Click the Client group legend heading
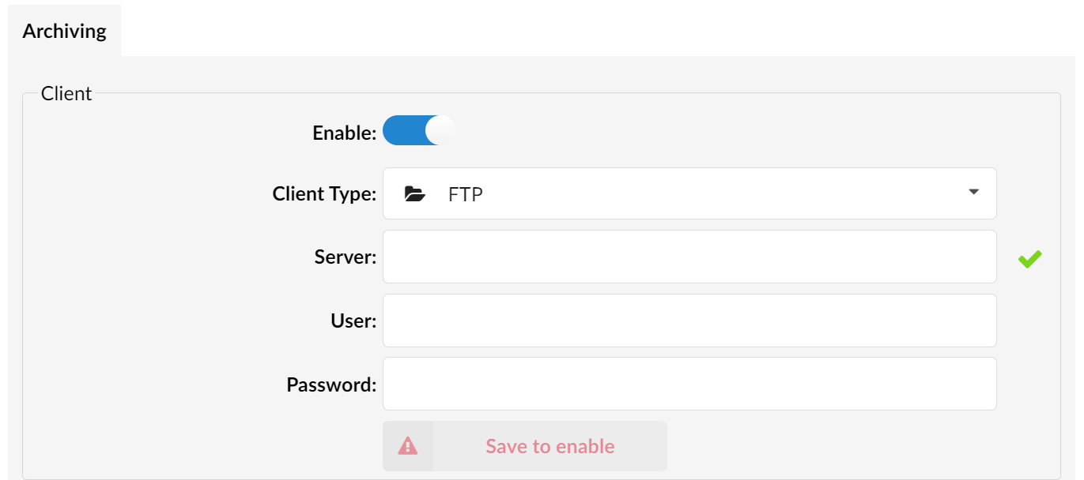The width and height of the screenshot is (1084, 480). pos(66,93)
